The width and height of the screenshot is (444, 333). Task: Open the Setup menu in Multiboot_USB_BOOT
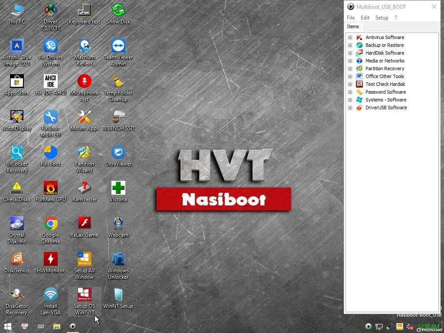point(382,17)
